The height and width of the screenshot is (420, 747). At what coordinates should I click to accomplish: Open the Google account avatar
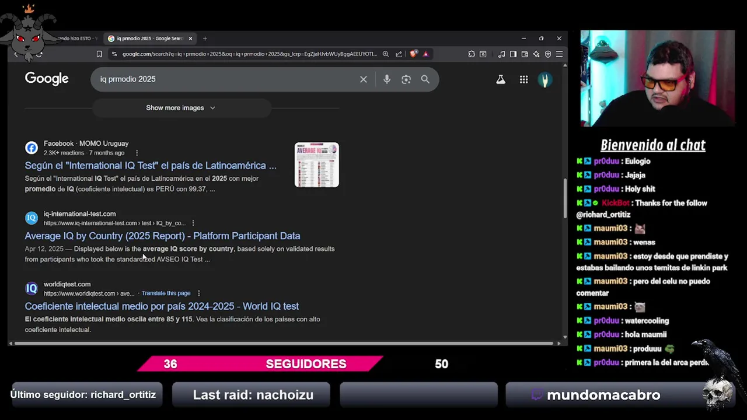pyautogui.click(x=544, y=80)
